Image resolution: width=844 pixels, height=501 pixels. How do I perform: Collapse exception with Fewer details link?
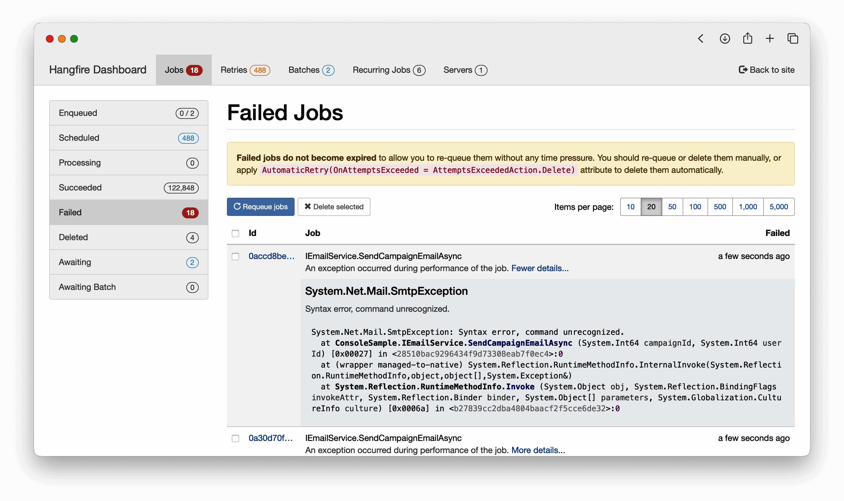(x=540, y=268)
